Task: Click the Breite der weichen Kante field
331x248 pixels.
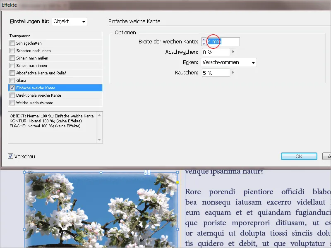Action: (x=223, y=42)
